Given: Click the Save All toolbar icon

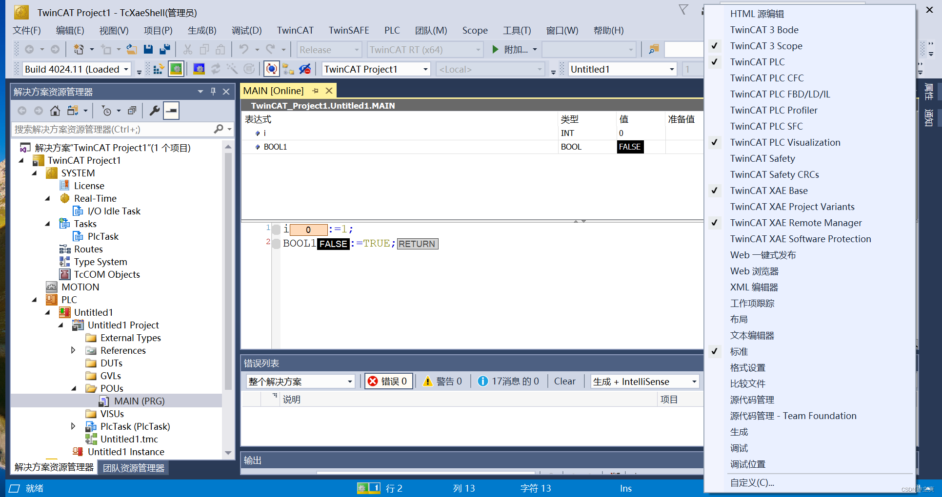Looking at the screenshot, I should 165,49.
